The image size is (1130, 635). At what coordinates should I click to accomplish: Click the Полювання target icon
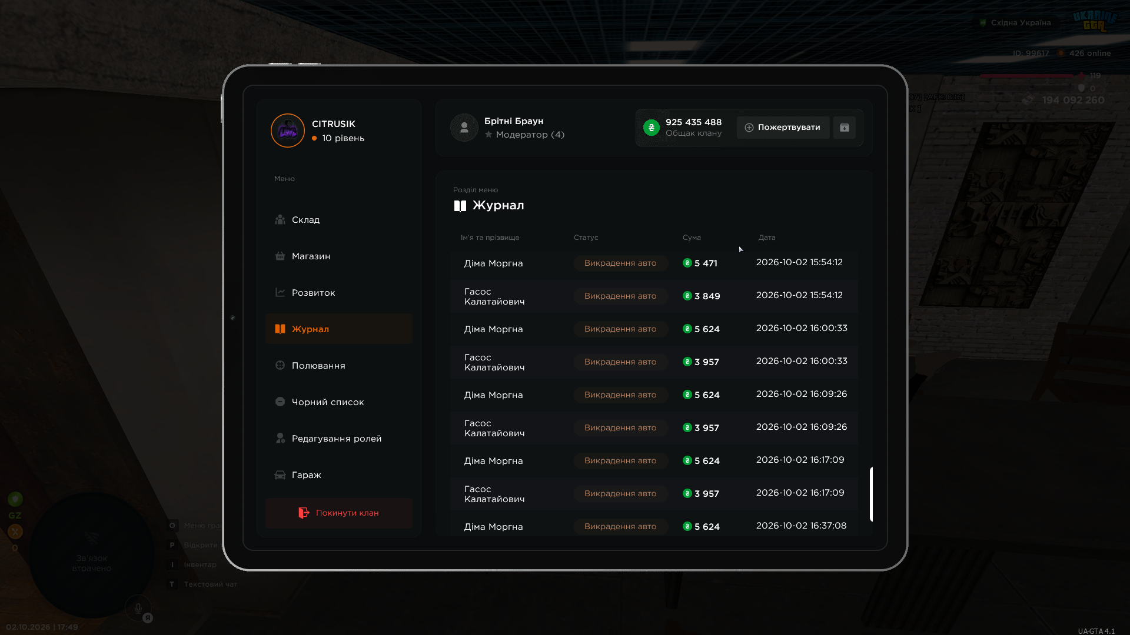(280, 366)
